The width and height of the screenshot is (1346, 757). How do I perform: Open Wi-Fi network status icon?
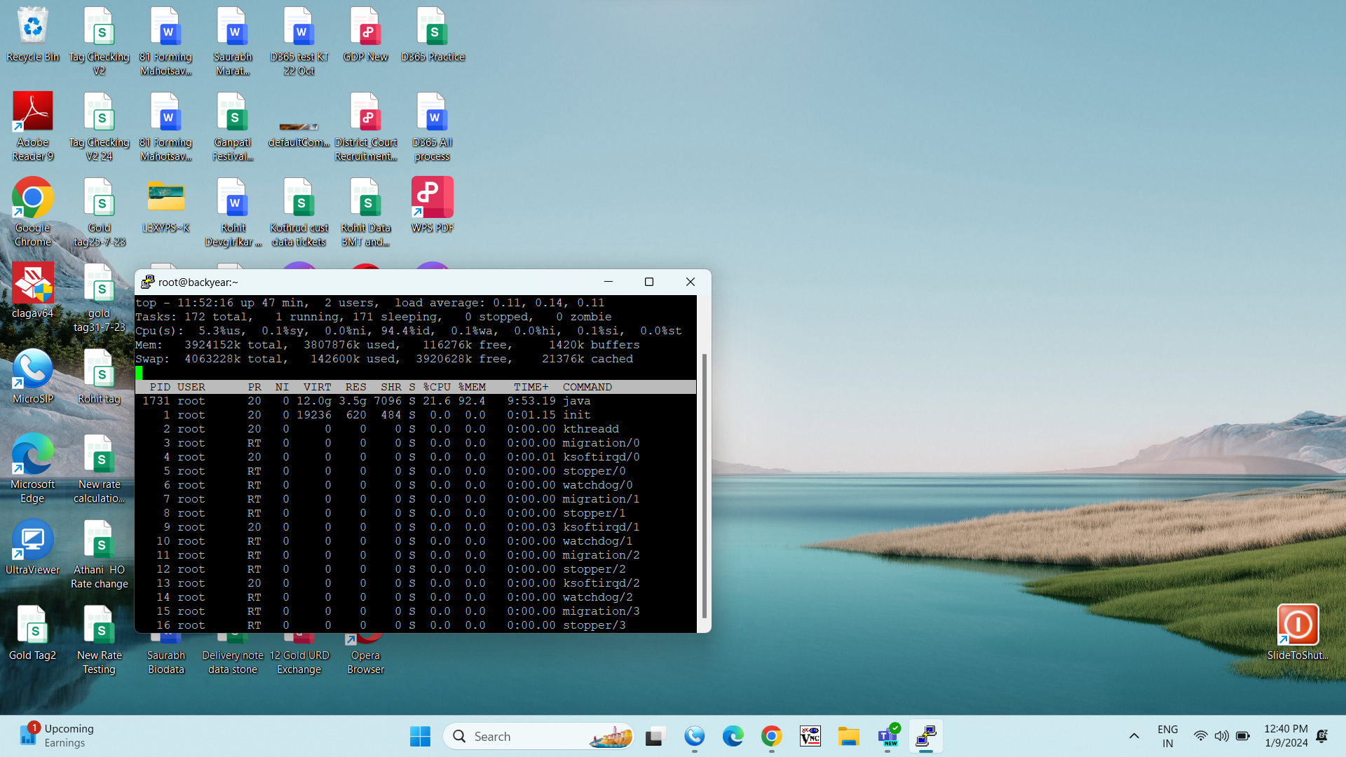[x=1200, y=736]
